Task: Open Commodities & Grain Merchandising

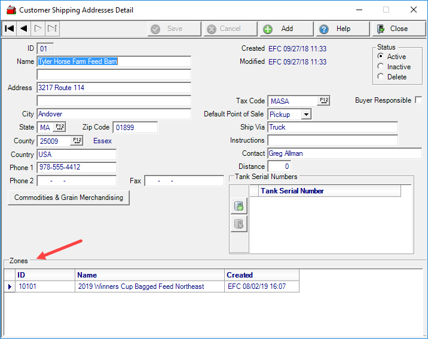Action: point(69,198)
